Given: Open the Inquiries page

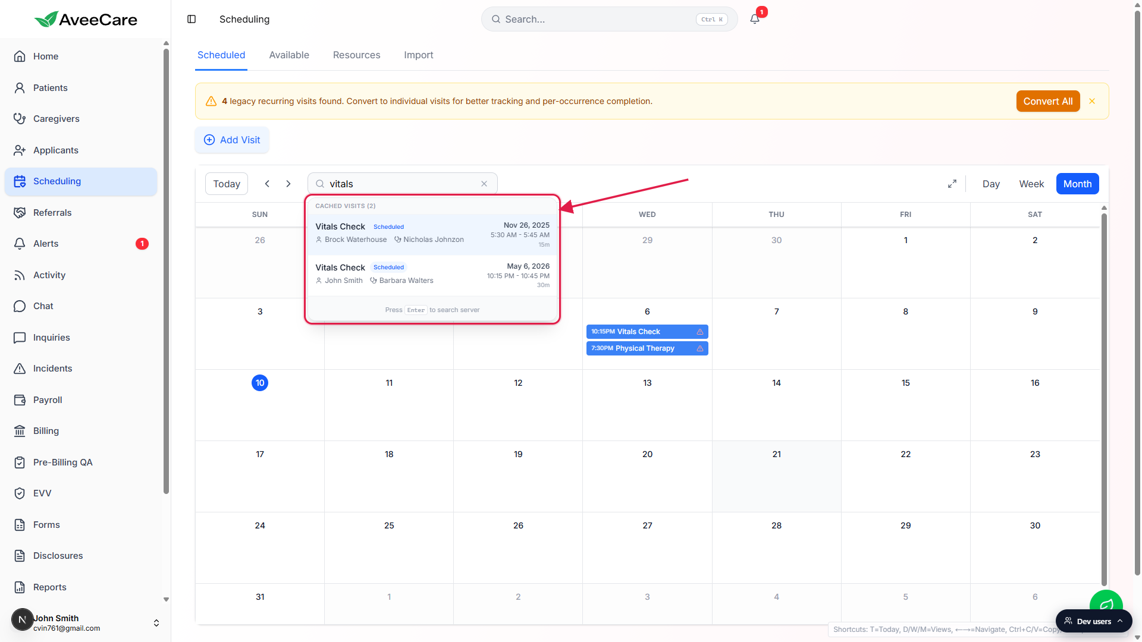Looking at the screenshot, I should pos(81,338).
